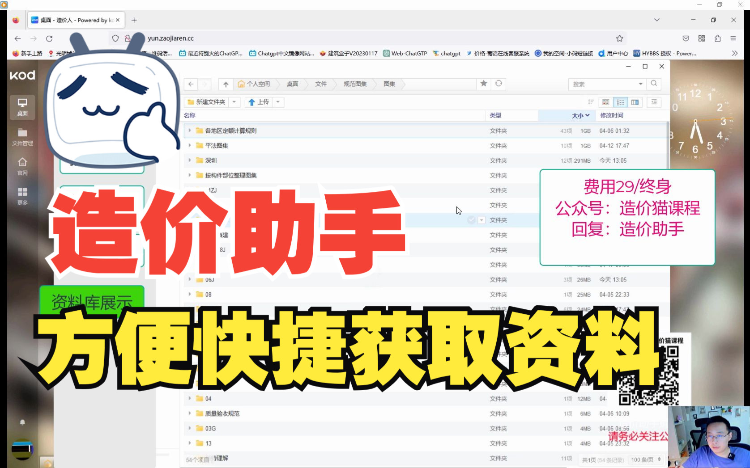
Task: Select the 个人空间 breadcrumb
Action: click(x=254, y=84)
